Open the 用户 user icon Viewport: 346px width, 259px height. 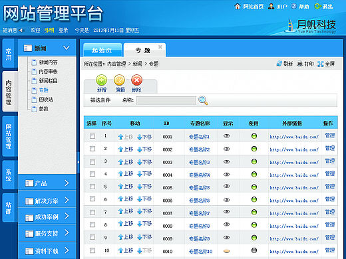[x=271, y=7]
